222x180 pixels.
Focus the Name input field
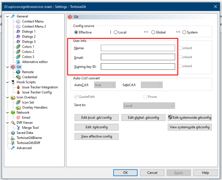[138, 48]
